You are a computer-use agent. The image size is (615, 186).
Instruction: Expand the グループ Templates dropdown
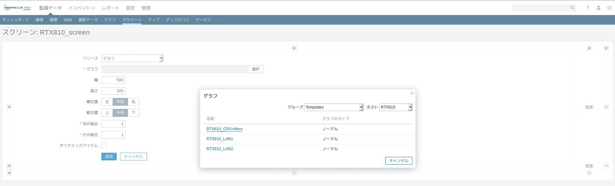point(333,107)
